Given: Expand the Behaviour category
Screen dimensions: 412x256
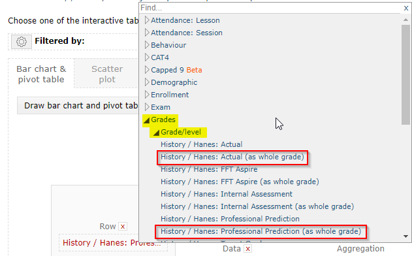Looking at the screenshot, I should pos(147,45).
